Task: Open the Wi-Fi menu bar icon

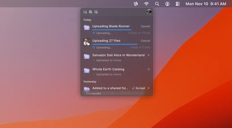Action: pyautogui.click(x=146, y=4)
